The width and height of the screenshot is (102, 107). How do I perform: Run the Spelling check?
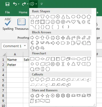point(8,24)
